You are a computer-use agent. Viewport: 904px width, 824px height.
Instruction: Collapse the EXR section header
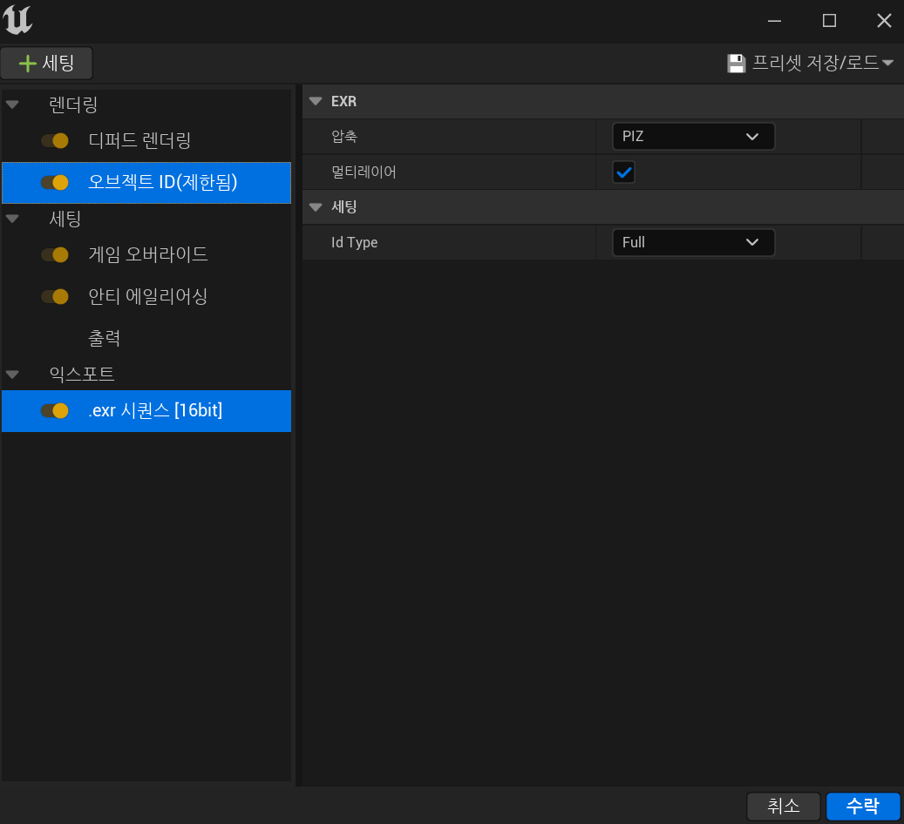click(x=316, y=101)
